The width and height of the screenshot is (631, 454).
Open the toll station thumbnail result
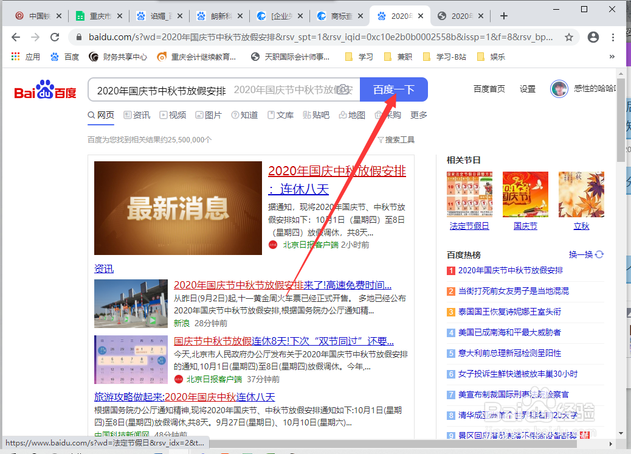click(131, 304)
